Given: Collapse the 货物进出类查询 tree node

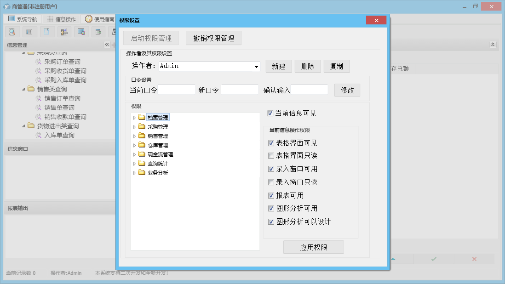Looking at the screenshot, I should [x=23, y=126].
